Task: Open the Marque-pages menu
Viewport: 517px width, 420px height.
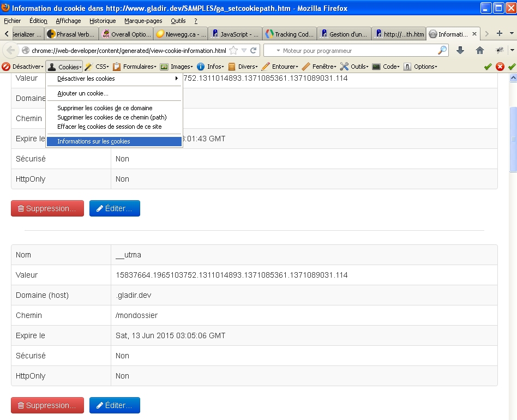Action: (143, 21)
